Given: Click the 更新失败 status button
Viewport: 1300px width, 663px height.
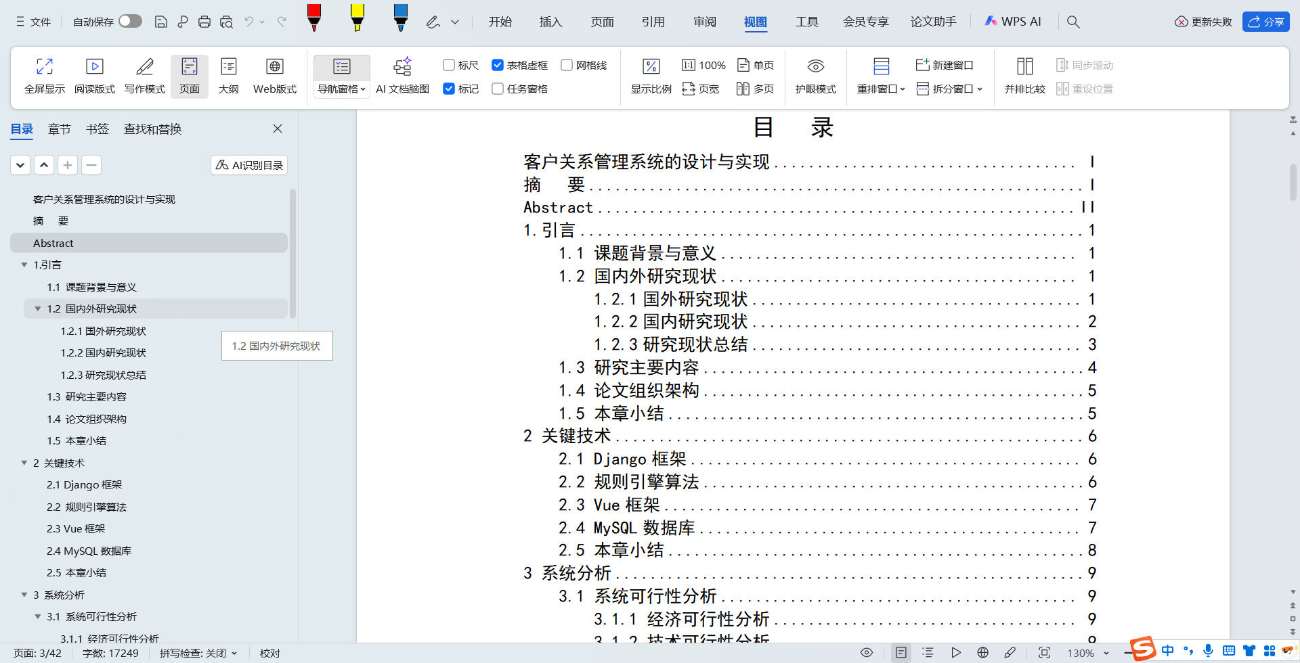Looking at the screenshot, I should (x=1203, y=22).
